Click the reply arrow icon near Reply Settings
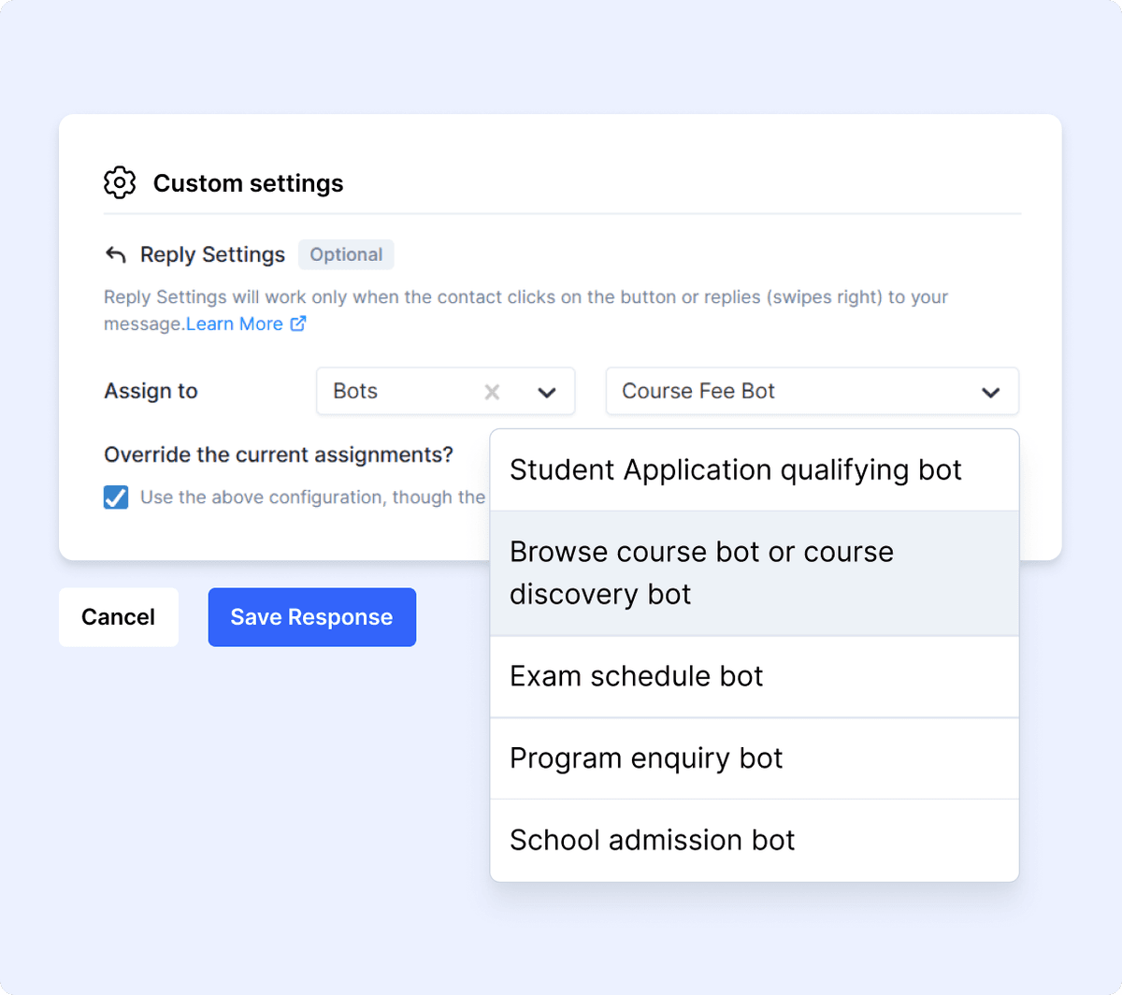The image size is (1122, 995). (x=118, y=253)
